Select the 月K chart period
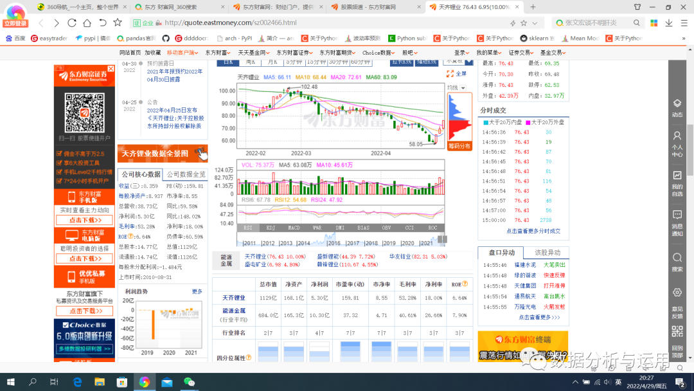This screenshot has height=391, width=694. pos(272,62)
